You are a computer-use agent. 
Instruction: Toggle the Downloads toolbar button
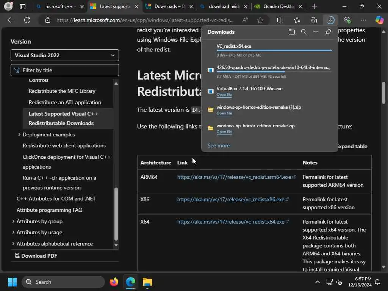click(x=330, y=20)
